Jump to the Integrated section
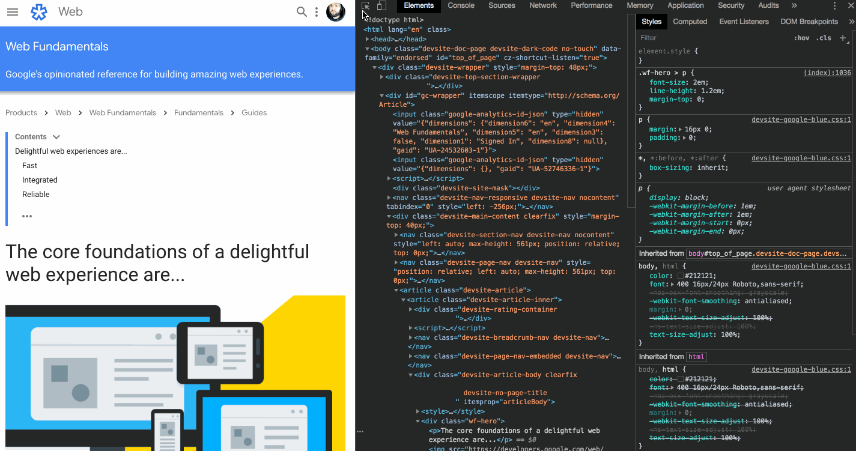856x451 pixels. pos(40,180)
